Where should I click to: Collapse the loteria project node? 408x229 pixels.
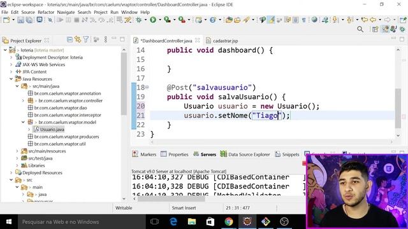point(5,50)
